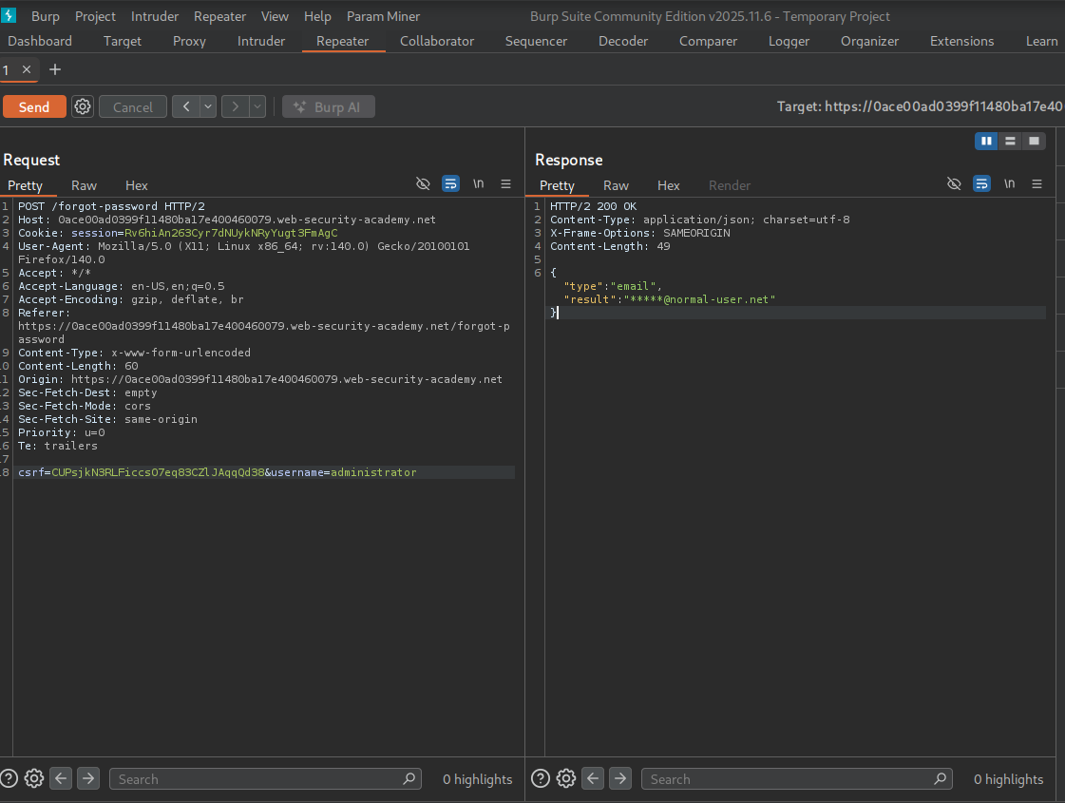Go forward to next request arrow

click(x=235, y=106)
